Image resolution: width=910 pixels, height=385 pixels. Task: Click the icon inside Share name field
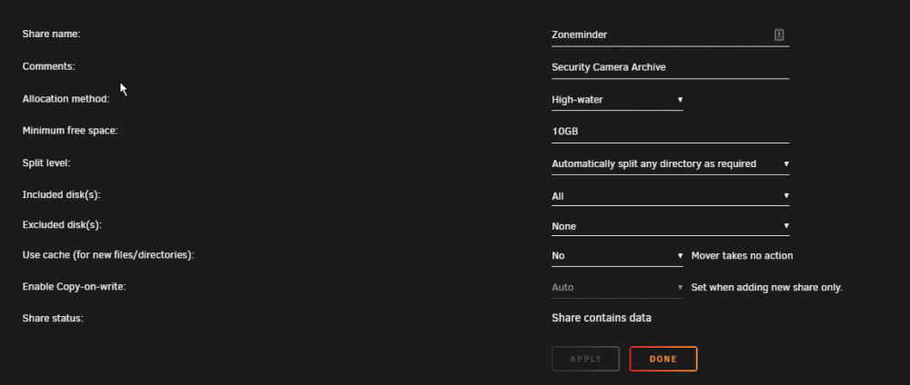779,35
